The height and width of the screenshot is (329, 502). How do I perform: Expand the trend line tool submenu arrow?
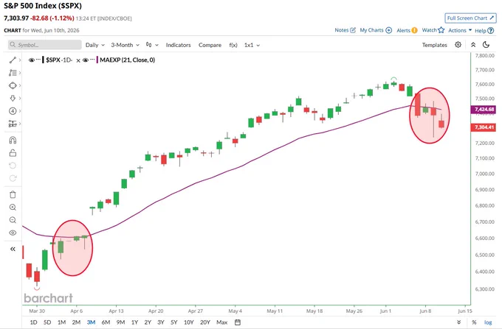[x=20, y=60]
